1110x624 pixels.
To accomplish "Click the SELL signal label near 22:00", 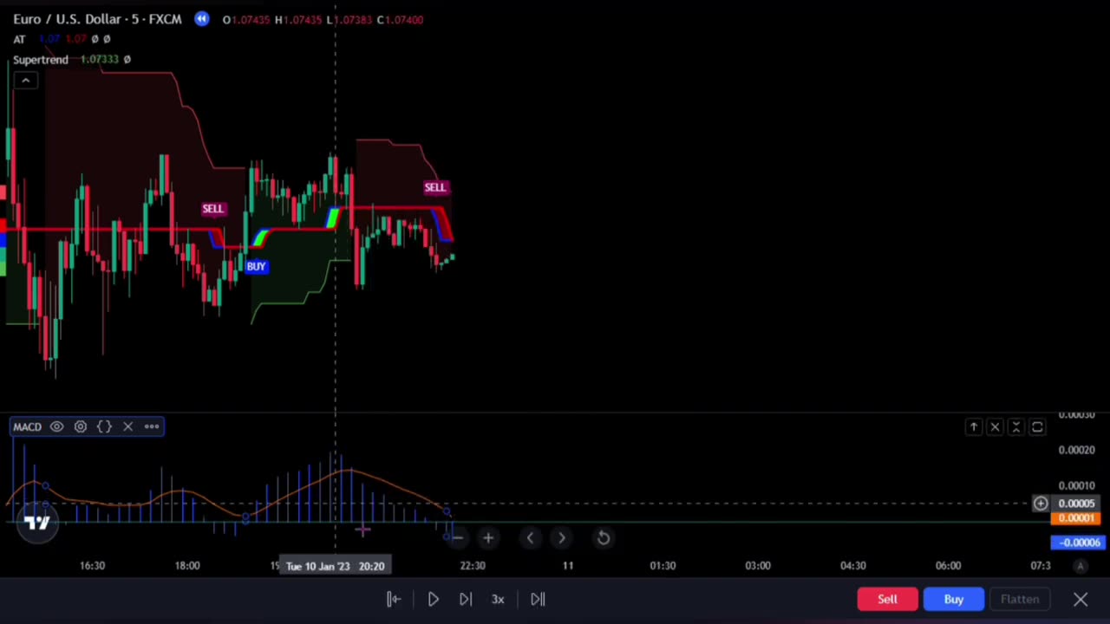I will [x=435, y=187].
